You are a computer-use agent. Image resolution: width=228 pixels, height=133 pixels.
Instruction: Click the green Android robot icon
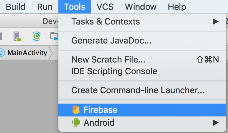coord(76,122)
